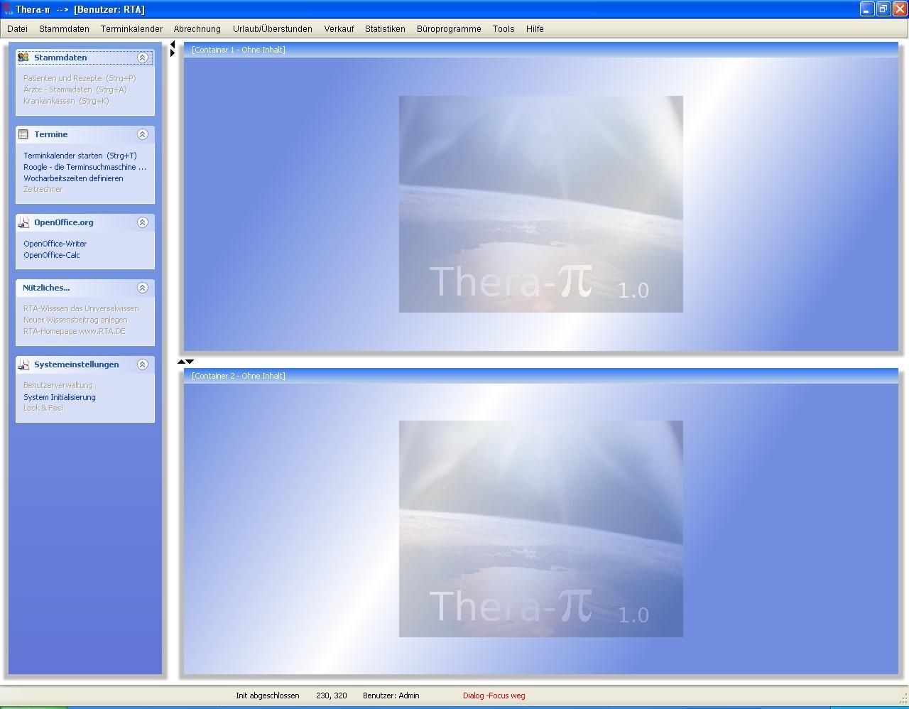This screenshot has width=909, height=709.
Task: Click Patienten und Rezepte link
Action: point(80,78)
